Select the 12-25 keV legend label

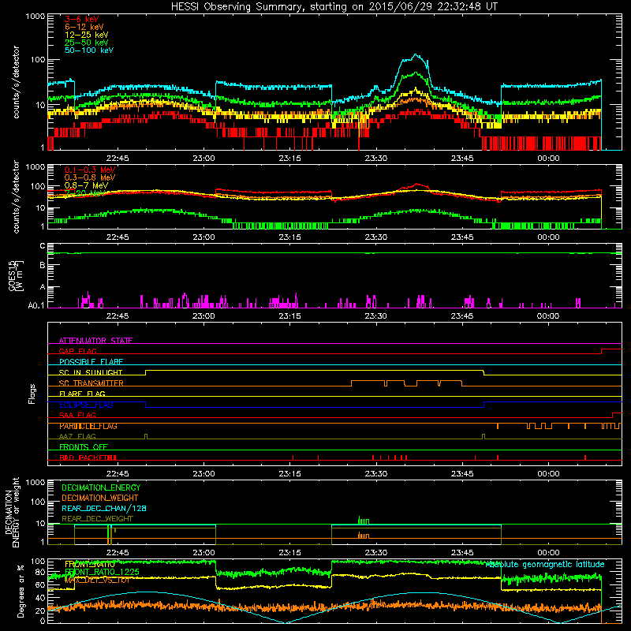pos(86,35)
